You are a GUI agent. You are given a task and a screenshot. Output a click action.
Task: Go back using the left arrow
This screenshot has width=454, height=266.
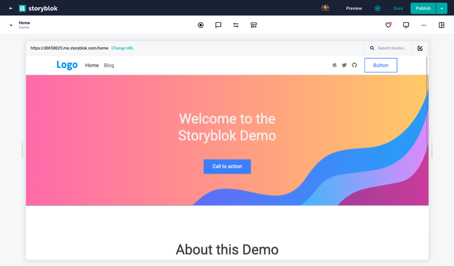click(x=11, y=9)
